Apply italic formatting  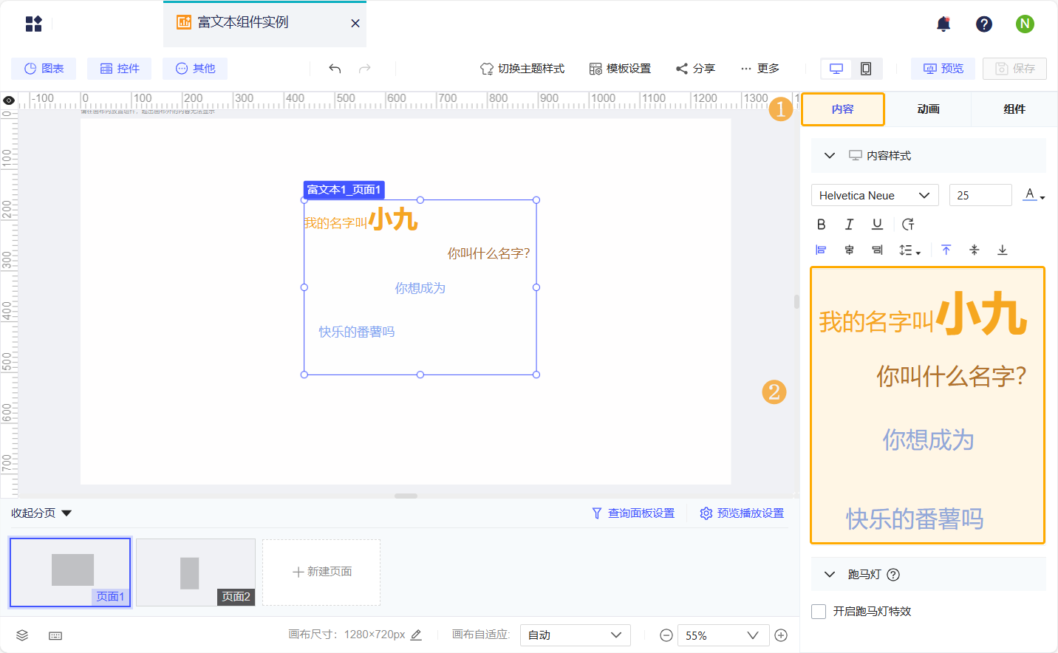pos(849,224)
